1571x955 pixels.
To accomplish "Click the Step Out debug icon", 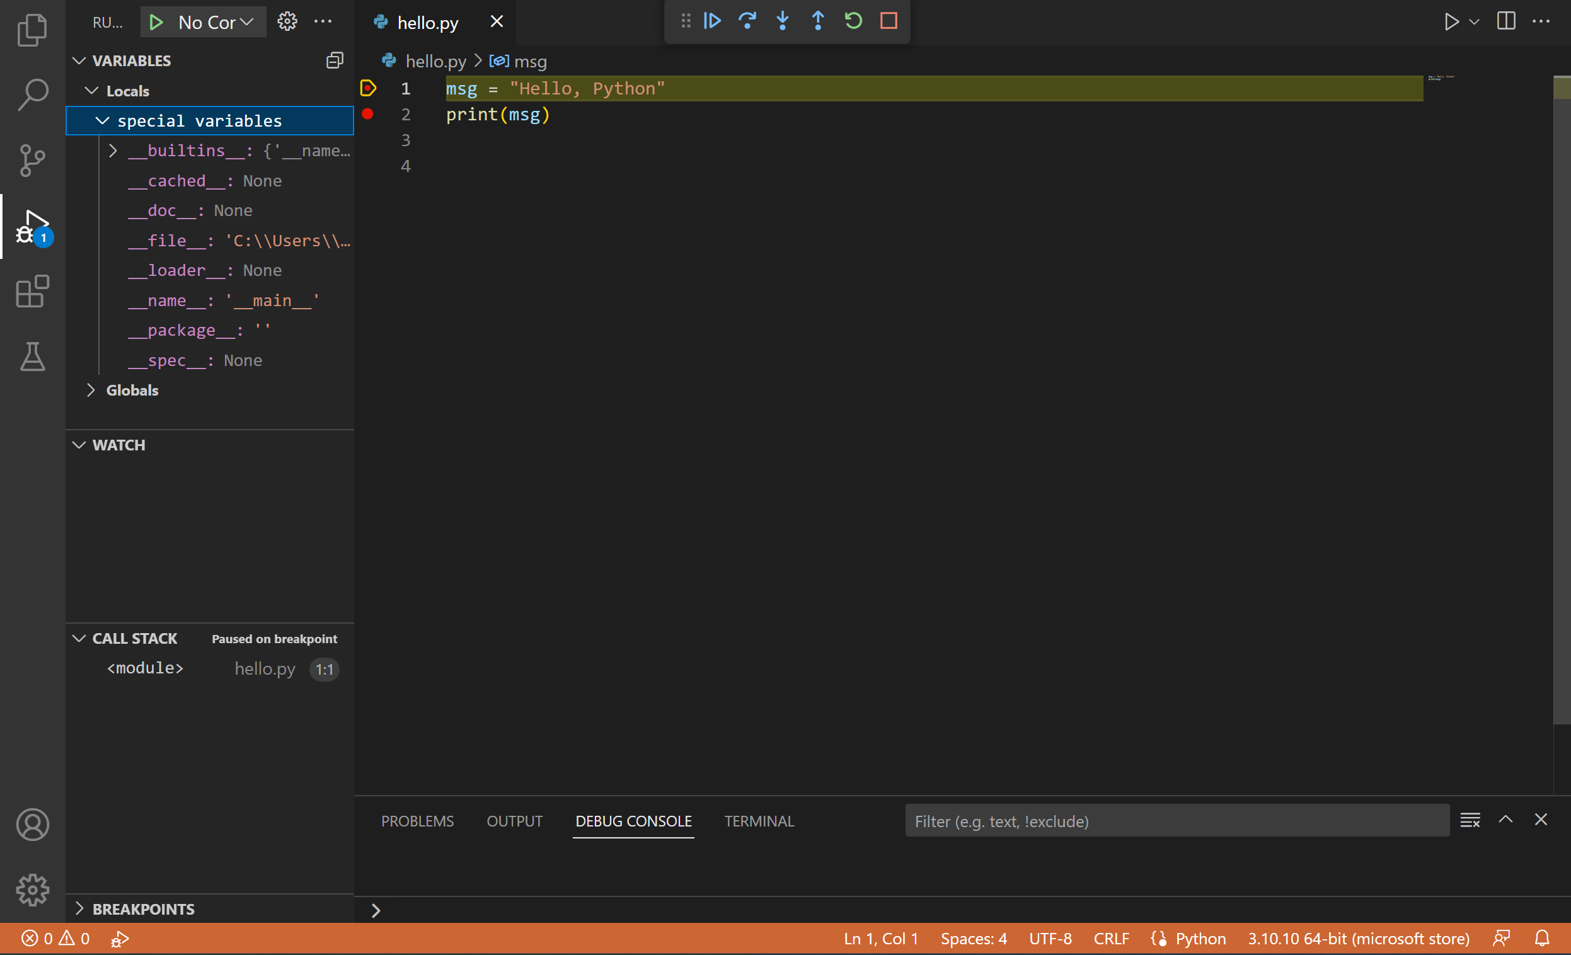I will click(817, 20).
